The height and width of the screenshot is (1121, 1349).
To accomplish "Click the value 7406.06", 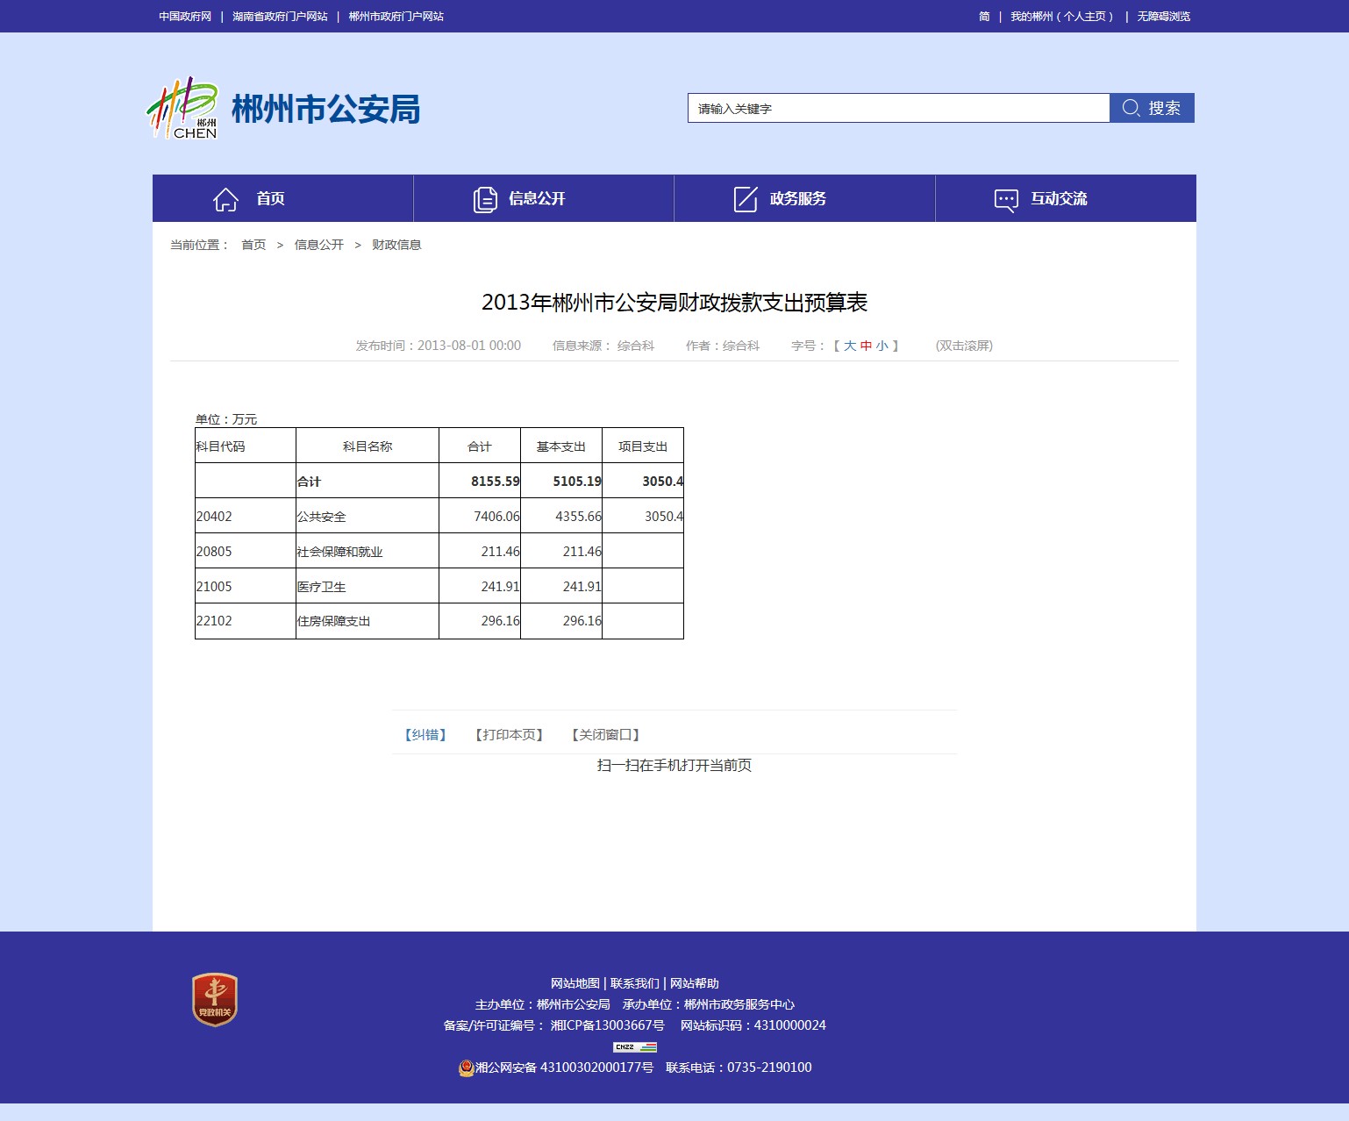I will pyautogui.click(x=496, y=517).
